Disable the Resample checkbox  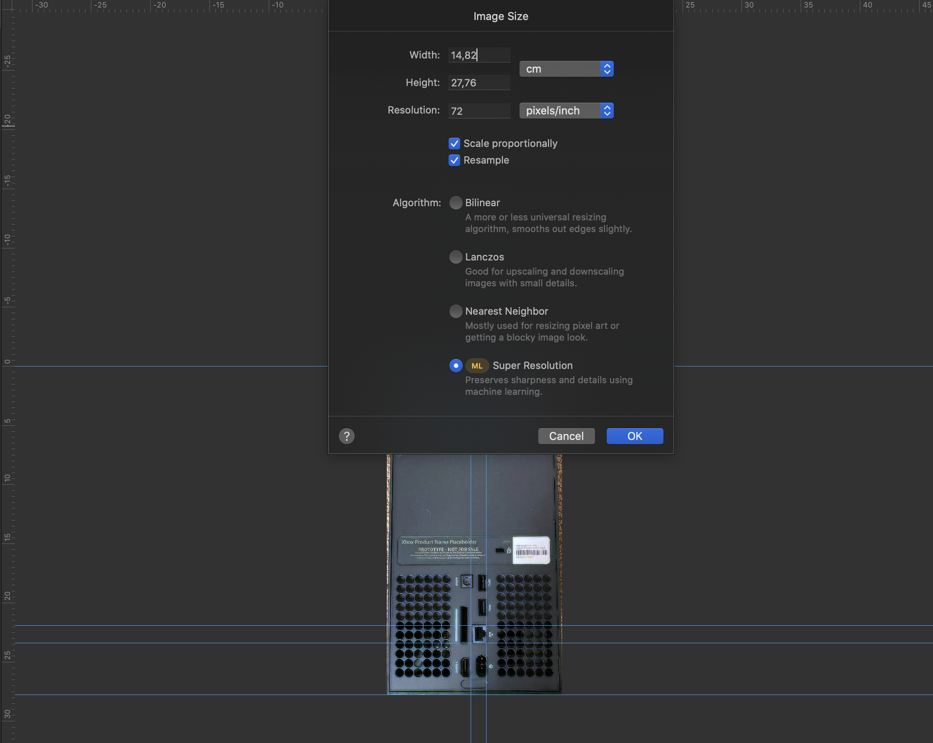point(454,160)
